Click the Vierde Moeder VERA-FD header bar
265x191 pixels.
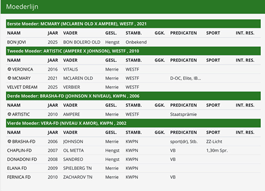[x=67, y=123]
